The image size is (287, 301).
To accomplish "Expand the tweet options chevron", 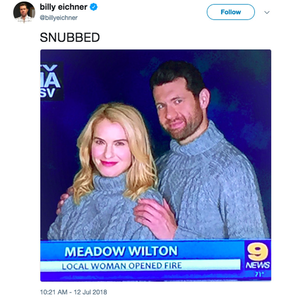I will [267, 13].
